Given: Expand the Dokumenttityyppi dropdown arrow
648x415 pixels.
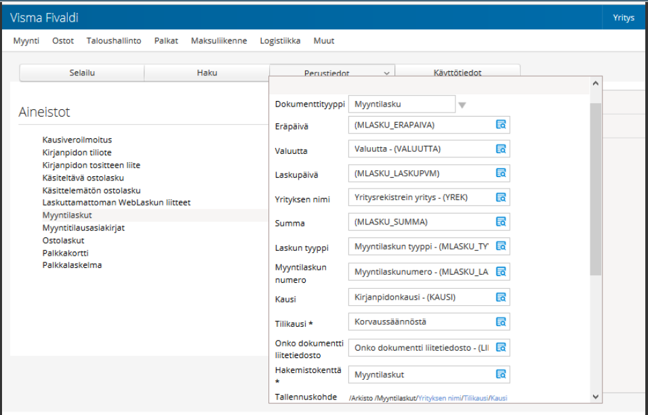Looking at the screenshot, I should (462, 105).
